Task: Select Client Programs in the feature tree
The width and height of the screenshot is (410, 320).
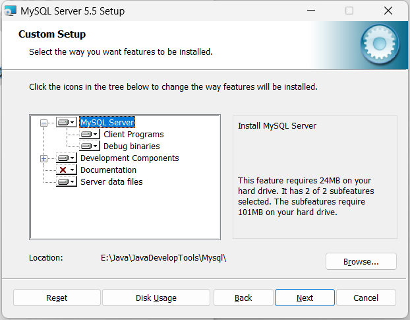Action: click(134, 134)
